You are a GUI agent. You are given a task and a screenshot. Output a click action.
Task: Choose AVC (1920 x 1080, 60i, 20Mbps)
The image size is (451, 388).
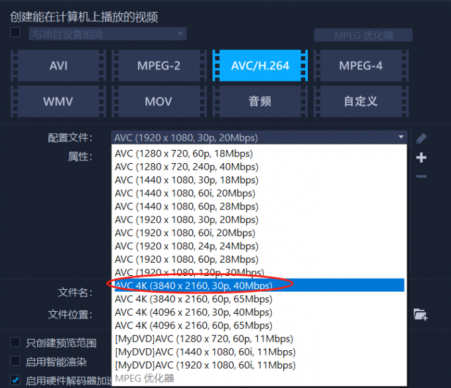[259, 233]
